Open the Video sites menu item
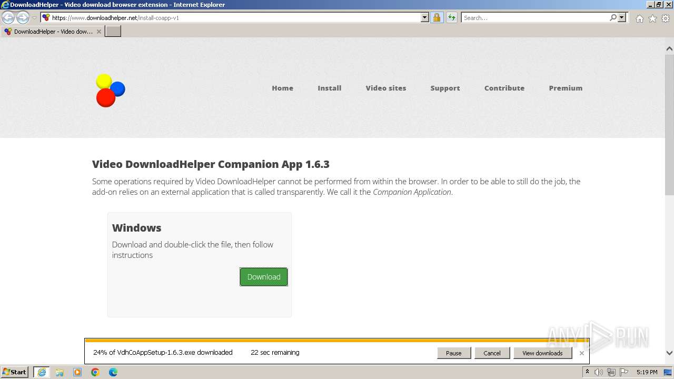This screenshot has width=674, height=379. [386, 88]
